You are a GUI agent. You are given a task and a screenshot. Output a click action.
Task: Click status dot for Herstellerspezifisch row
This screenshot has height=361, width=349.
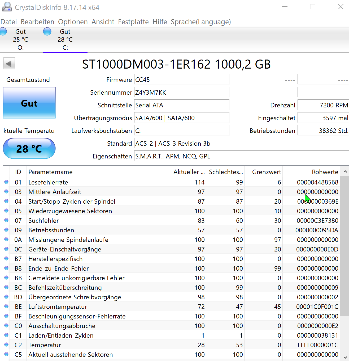[x=6, y=259]
